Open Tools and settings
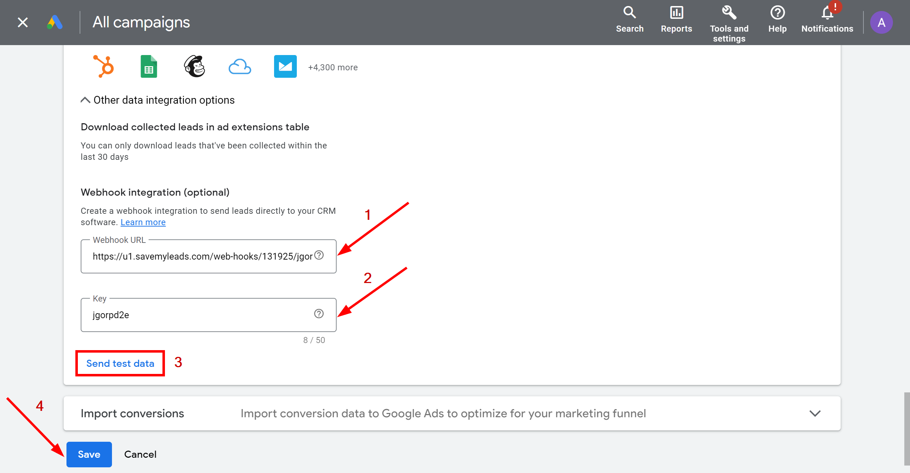Viewport: 910px width, 473px height. click(729, 24)
